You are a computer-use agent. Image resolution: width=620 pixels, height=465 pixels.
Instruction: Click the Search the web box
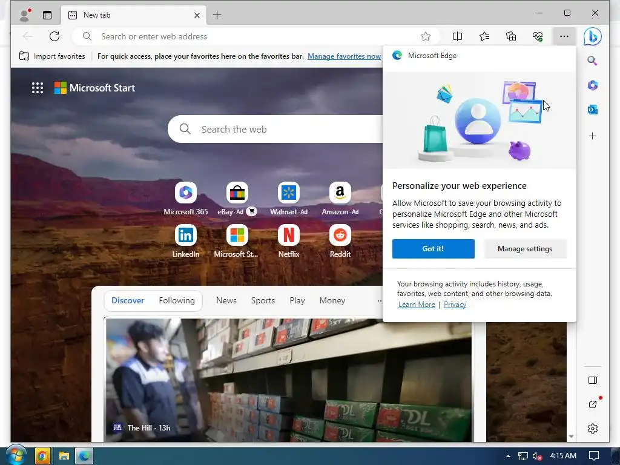[x=277, y=129]
